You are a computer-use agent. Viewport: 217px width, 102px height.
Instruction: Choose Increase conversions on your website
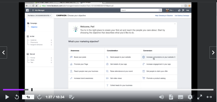[x=159, y=57]
